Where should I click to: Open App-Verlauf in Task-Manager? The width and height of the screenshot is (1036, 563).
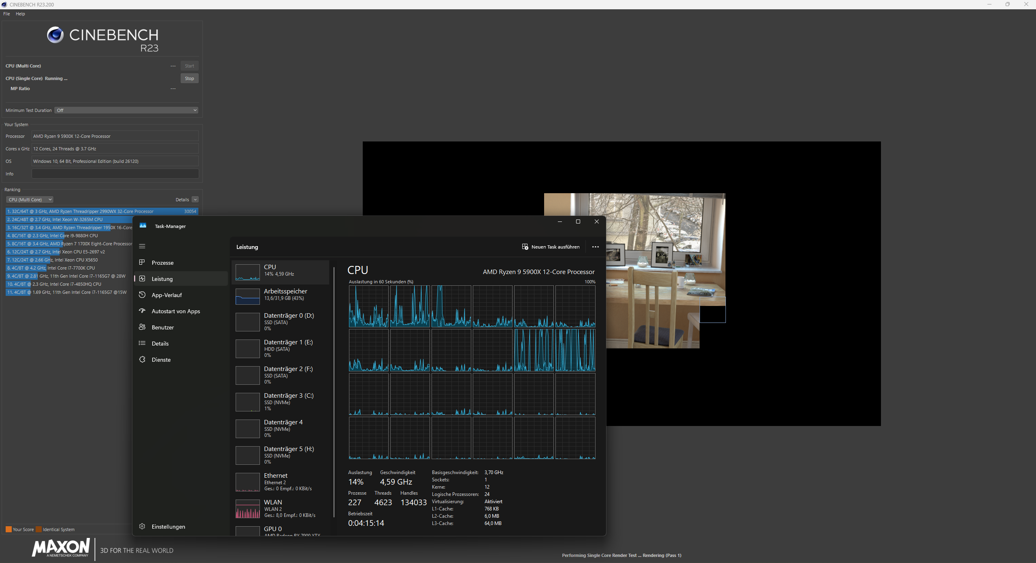point(166,295)
